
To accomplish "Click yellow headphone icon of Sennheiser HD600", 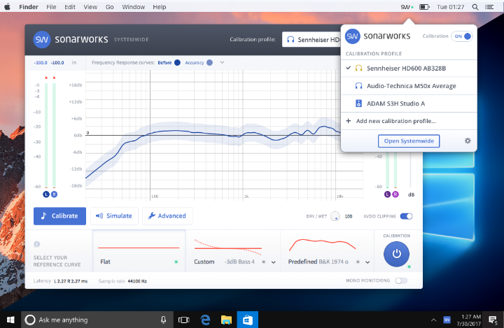I will [x=358, y=68].
